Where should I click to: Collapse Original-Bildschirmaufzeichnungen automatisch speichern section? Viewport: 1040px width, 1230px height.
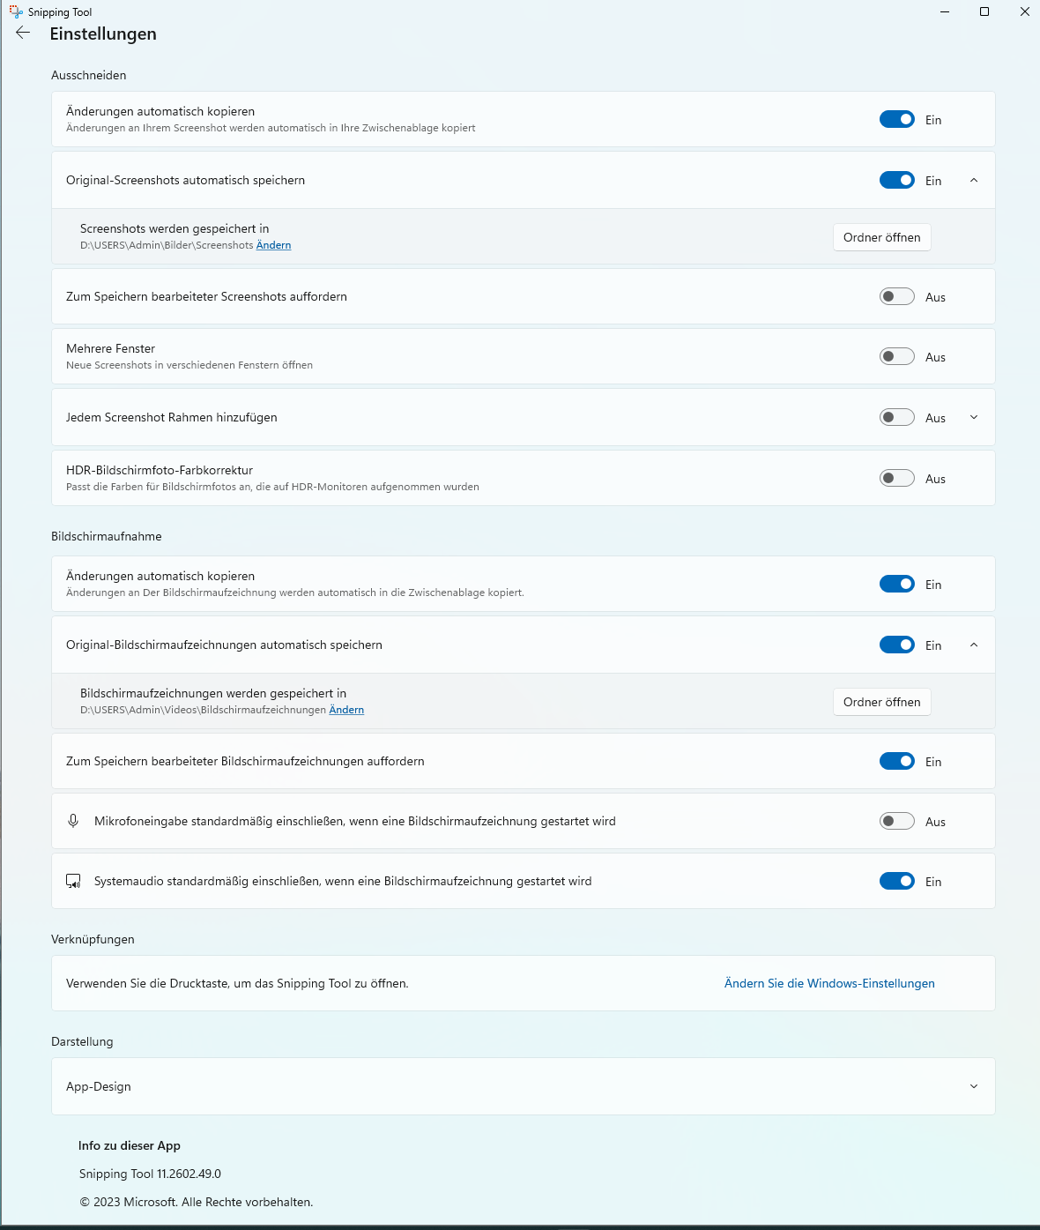(974, 645)
